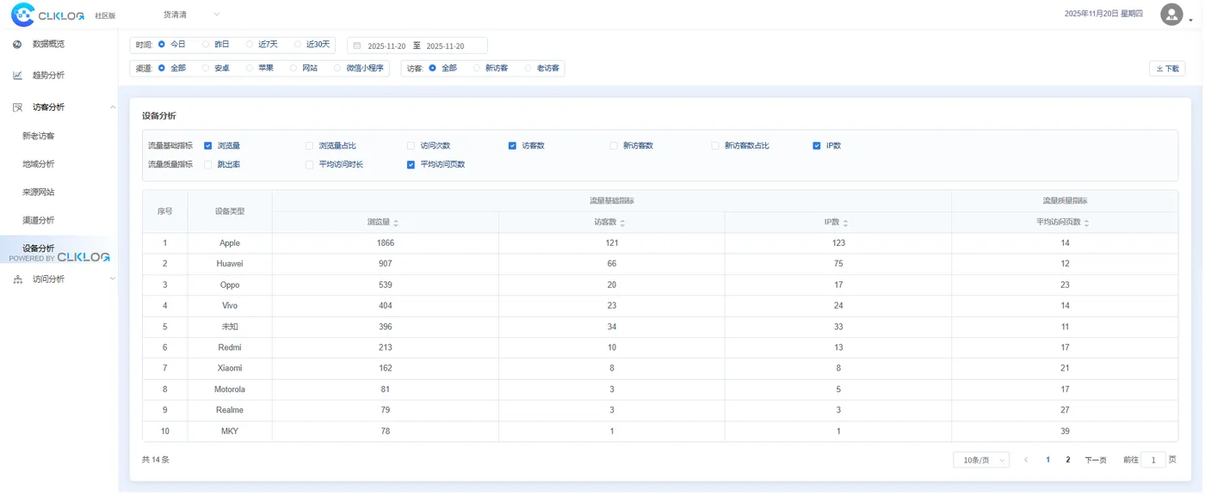Open the 10条/页 page size dropdown
The width and height of the screenshot is (1205, 496).
pyautogui.click(x=981, y=460)
